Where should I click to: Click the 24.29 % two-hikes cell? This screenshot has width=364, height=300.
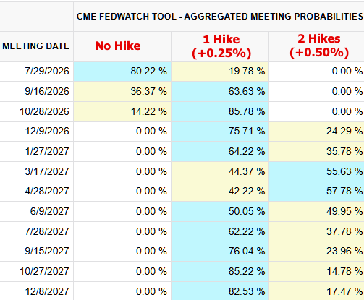coord(317,132)
